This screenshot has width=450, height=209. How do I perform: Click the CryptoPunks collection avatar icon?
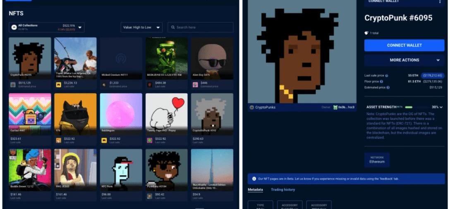(x=252, y=108)
